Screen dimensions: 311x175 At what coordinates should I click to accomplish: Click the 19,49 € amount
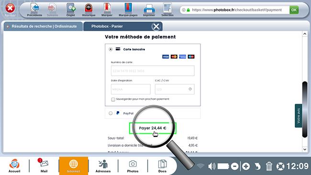pyautogui.click(x=192, y=138)
